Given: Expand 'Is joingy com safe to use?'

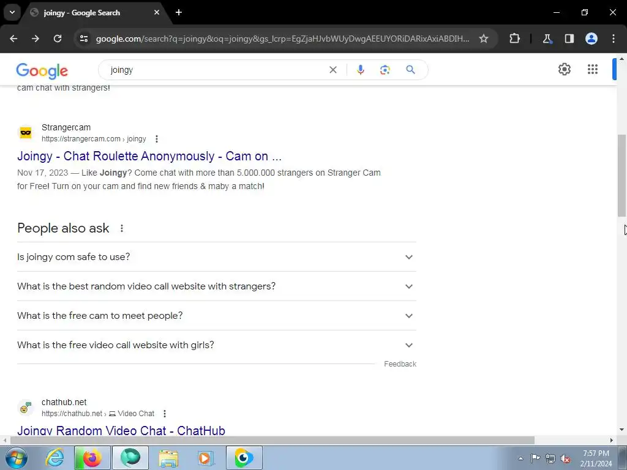Looking at the screenshot, I should click(217, 257).
